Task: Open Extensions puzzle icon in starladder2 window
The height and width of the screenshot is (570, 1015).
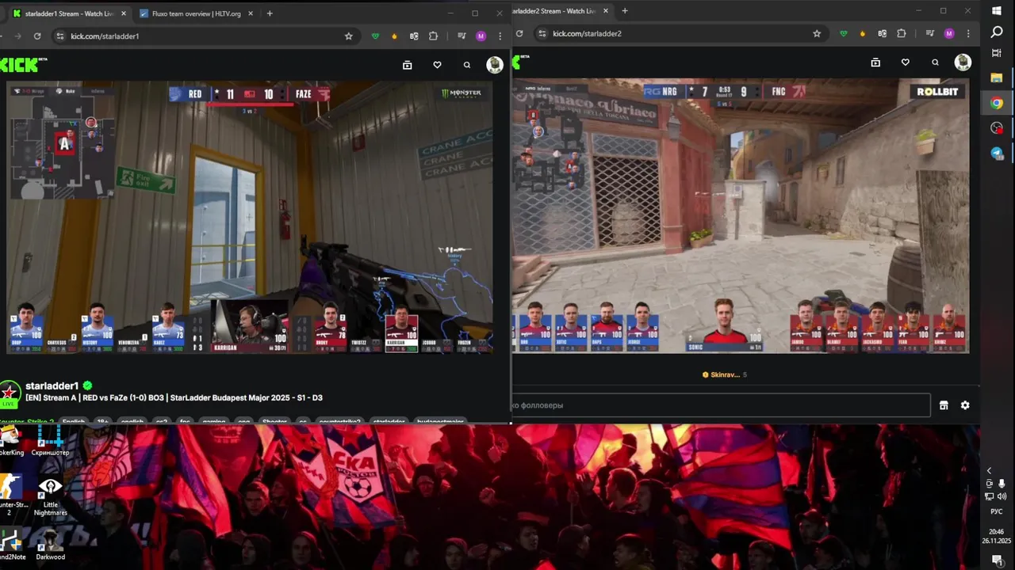Action: pyautogui.click(x=902, y=33)
